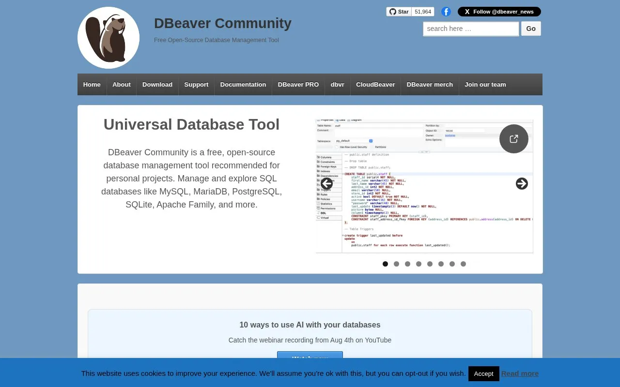Open the About menu item
The width and height of the screenshot is (620, 387).
click(x=122, y=85)
